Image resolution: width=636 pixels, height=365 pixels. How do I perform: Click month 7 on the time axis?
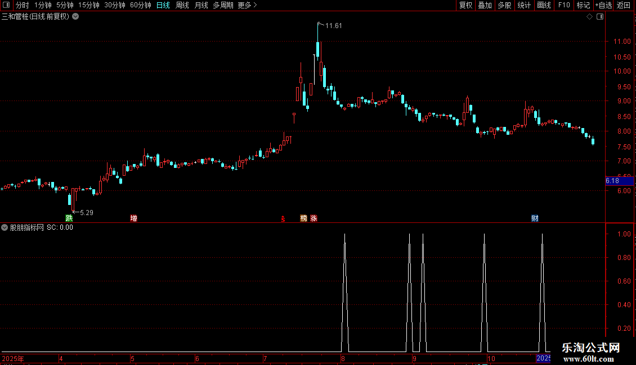265,358
